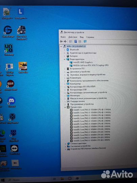Select NVIDIA GeForce RTX 3050 Ti Laptop GPU
The width and height of the screenshot is (137, 183).
click(x=91, y=65)
